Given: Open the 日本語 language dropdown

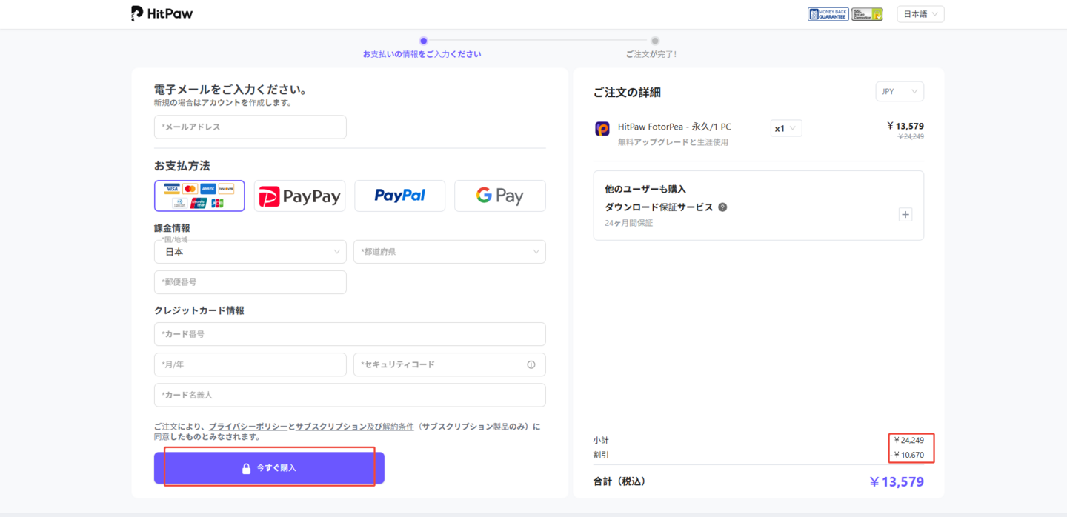Looking at the screenshot, I should click(920, 14).
